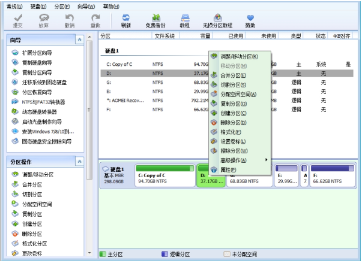Choose 格式化(F) in context menu
Viewport: 362px width, 261px height.
pyautogui.click(x=240, y=132)
